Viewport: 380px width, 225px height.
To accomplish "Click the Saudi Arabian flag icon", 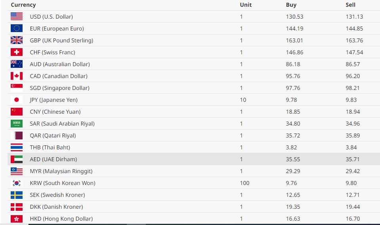I will pos(17,124).
